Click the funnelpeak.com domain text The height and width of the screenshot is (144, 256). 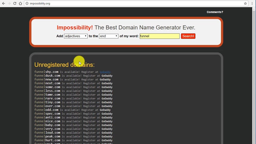tap(47, 136)
